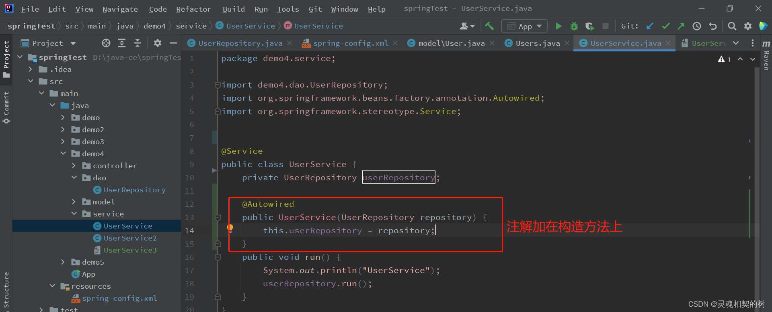Open the Refactor menu
This screenshot has width=772, height=312.
[x=193, y=9]
